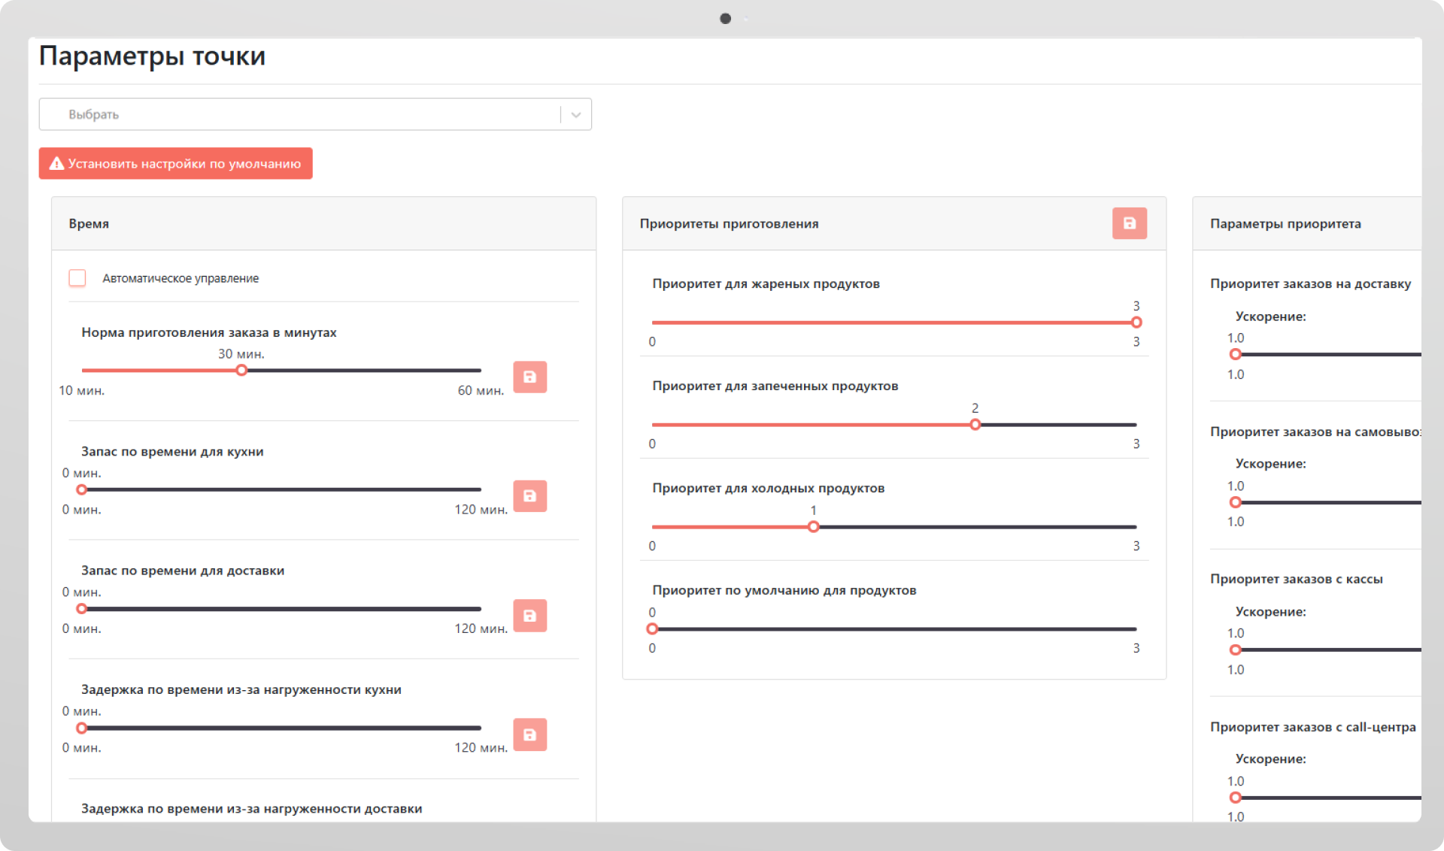Save the delivery time reserve setting

click(529, 616)
